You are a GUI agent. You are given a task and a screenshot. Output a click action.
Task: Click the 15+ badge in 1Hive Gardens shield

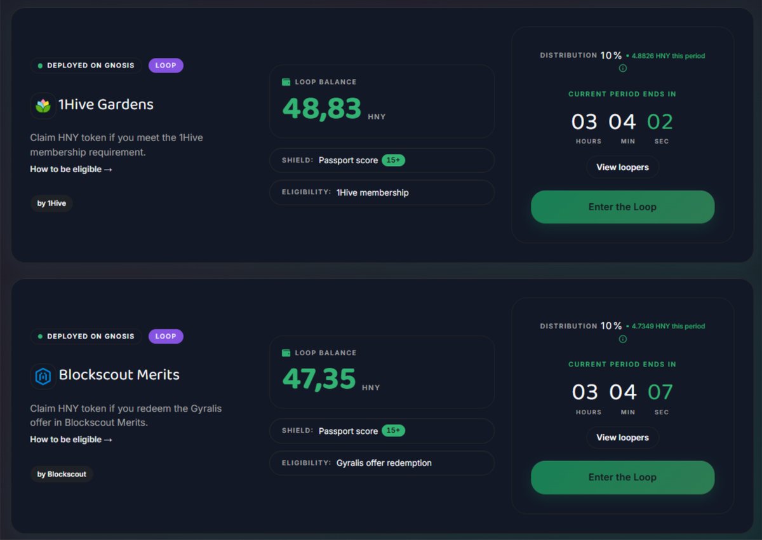click(393, 160)
